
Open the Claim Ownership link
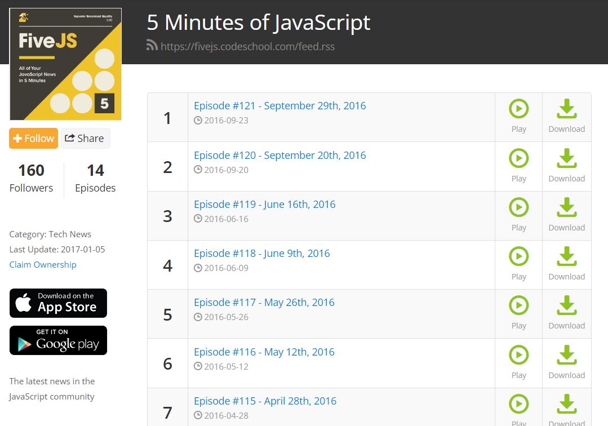pyautogui.click(x=43, y=265)
